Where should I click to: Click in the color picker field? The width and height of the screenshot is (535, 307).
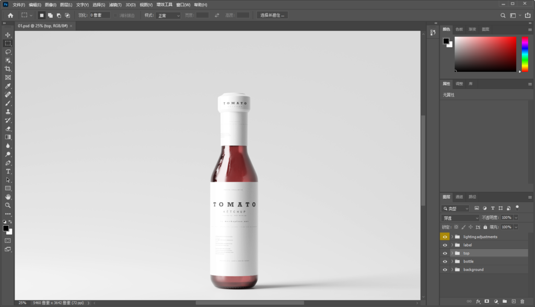pyautogui.click(x=485, y=54)
